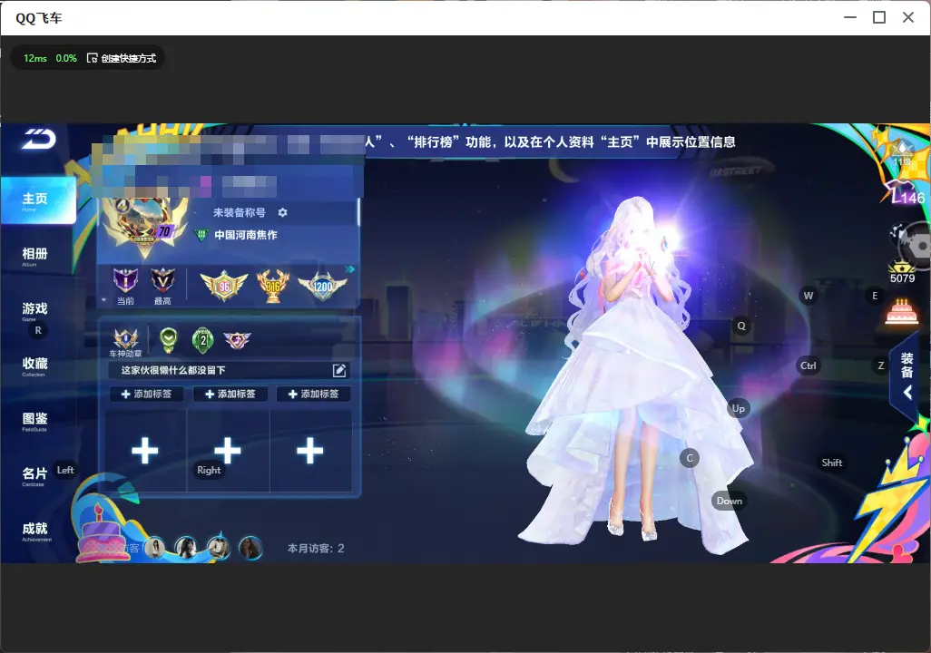The width and height of the screenshot is (931, 653).
Task: Select the 当前 current rank badge
Action: 125,286
